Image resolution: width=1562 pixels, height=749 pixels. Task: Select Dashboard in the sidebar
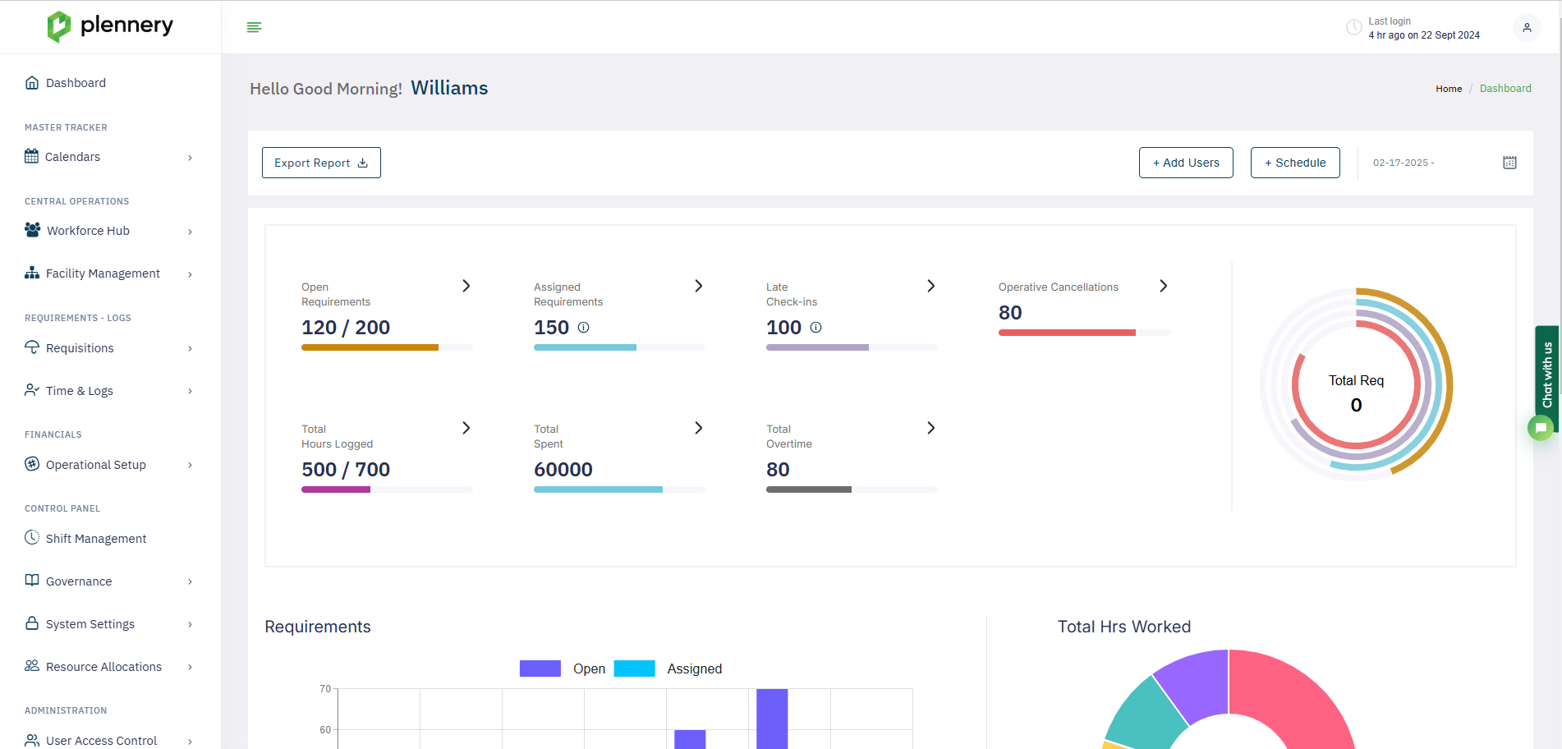tap(76, 83)
